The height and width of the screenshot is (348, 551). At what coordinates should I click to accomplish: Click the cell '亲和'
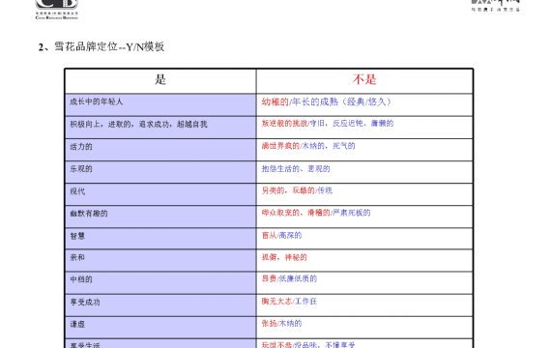160,260
